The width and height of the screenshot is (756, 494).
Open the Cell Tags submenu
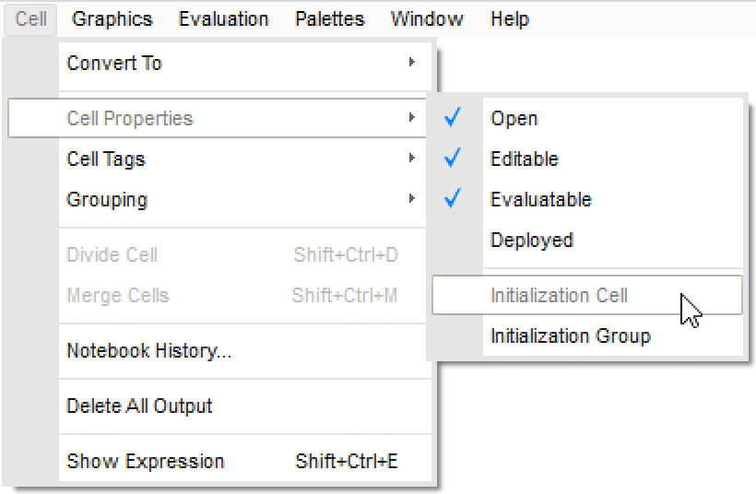click(106, 159)
